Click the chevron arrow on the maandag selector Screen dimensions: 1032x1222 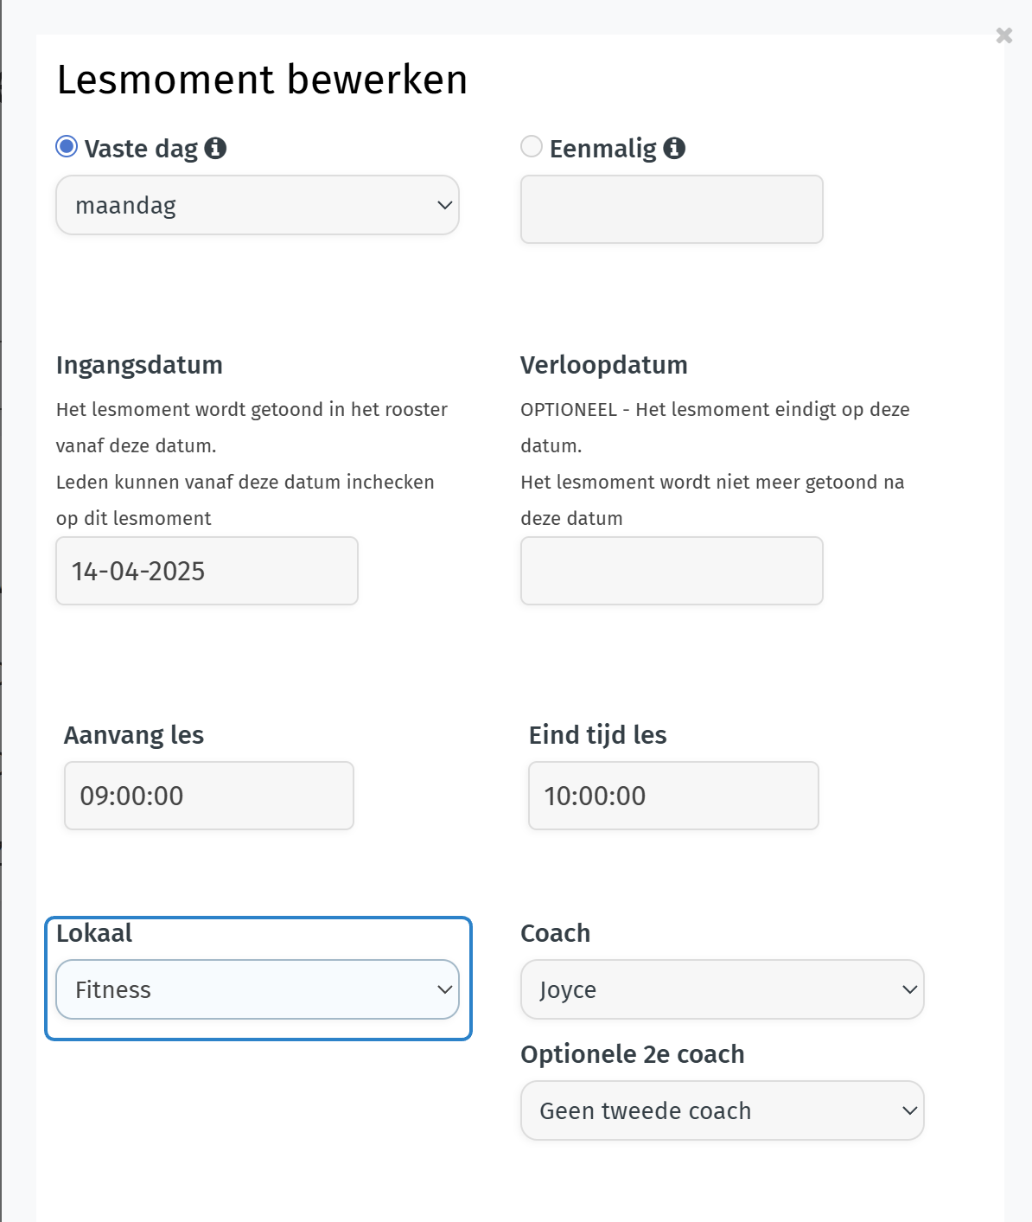444,206
